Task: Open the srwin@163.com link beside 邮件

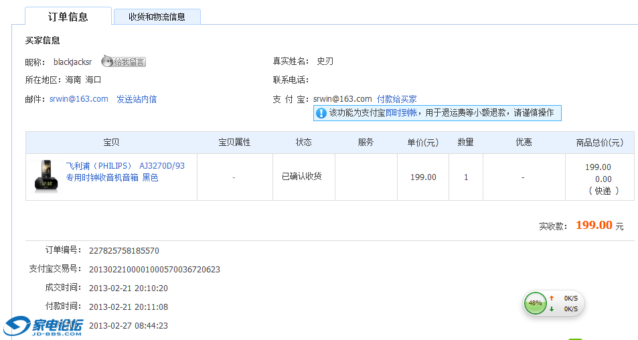Action: [78, 99]
